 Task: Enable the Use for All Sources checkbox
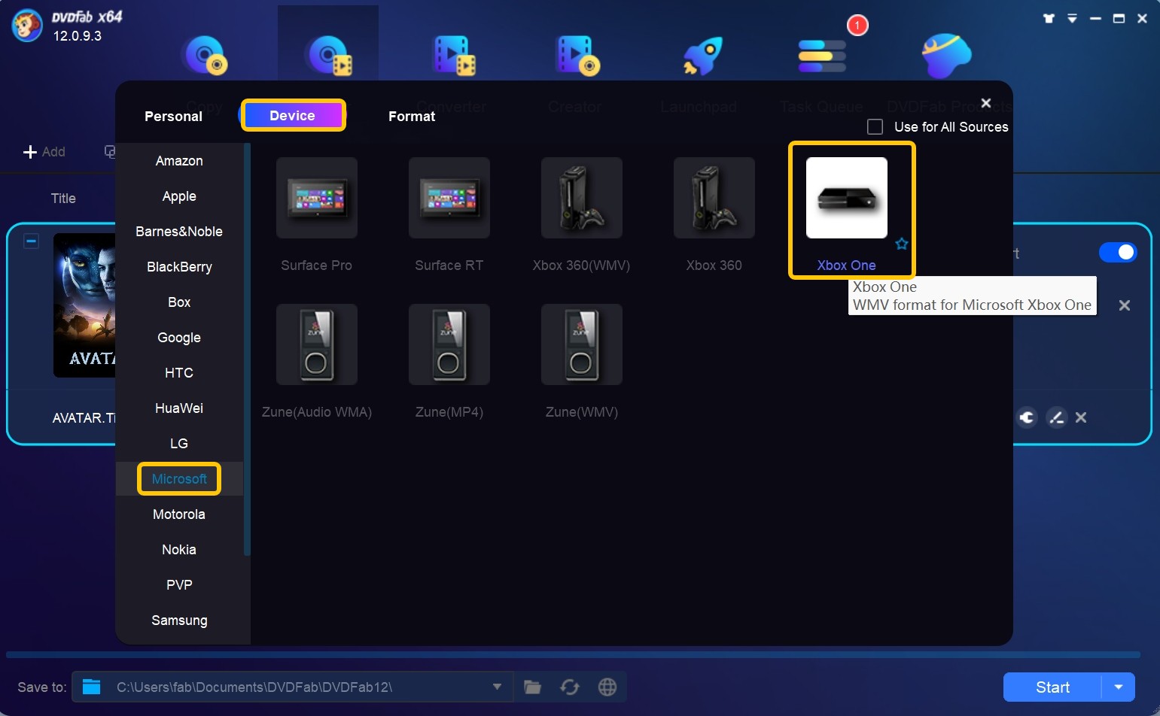coord(875,126)
